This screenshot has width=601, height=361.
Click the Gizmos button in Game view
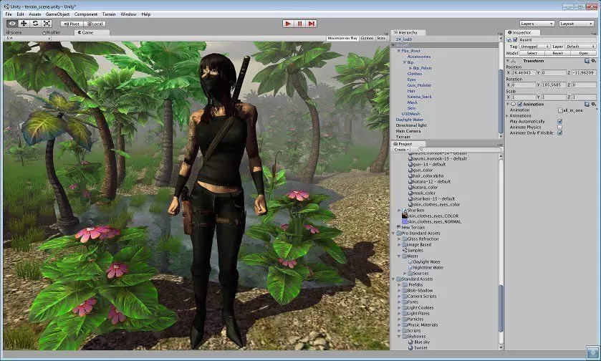click(367, 39)
